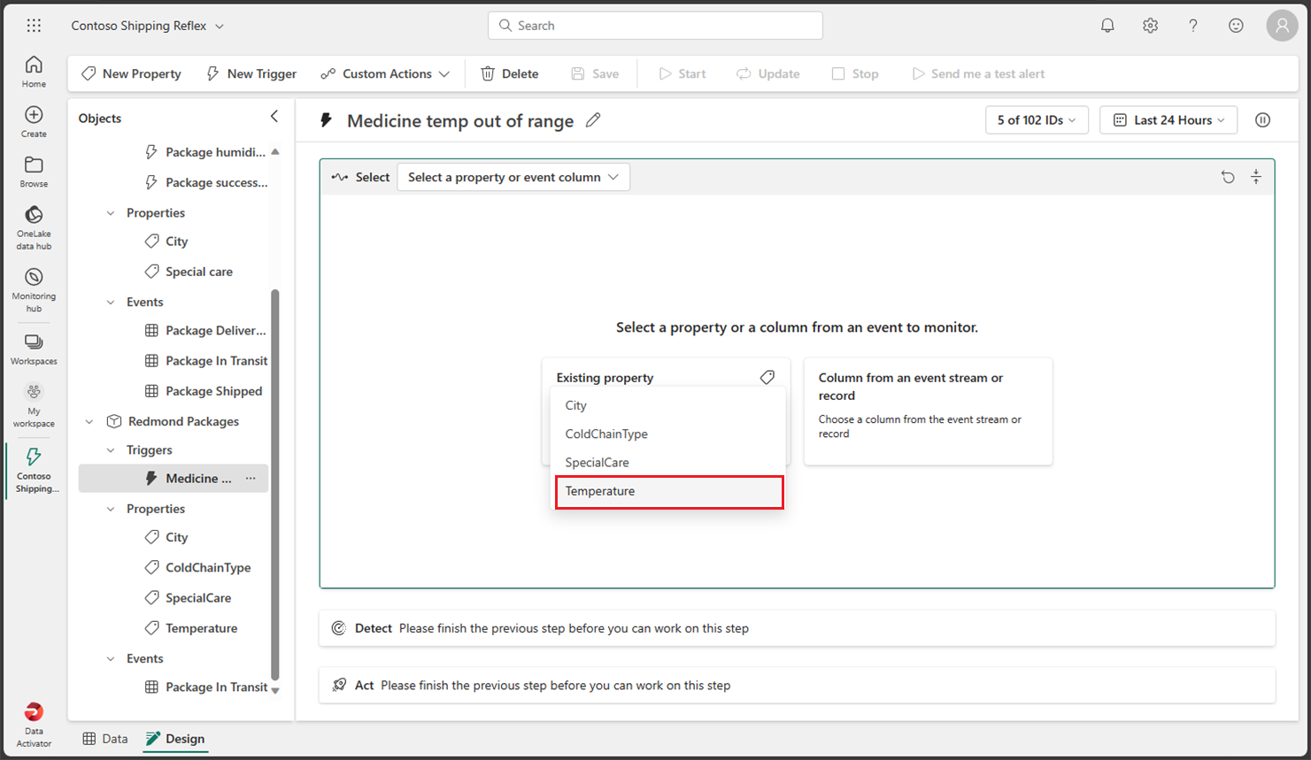
Task: Select Column from an event stream or record card
Action: click(x=928, y=411)
